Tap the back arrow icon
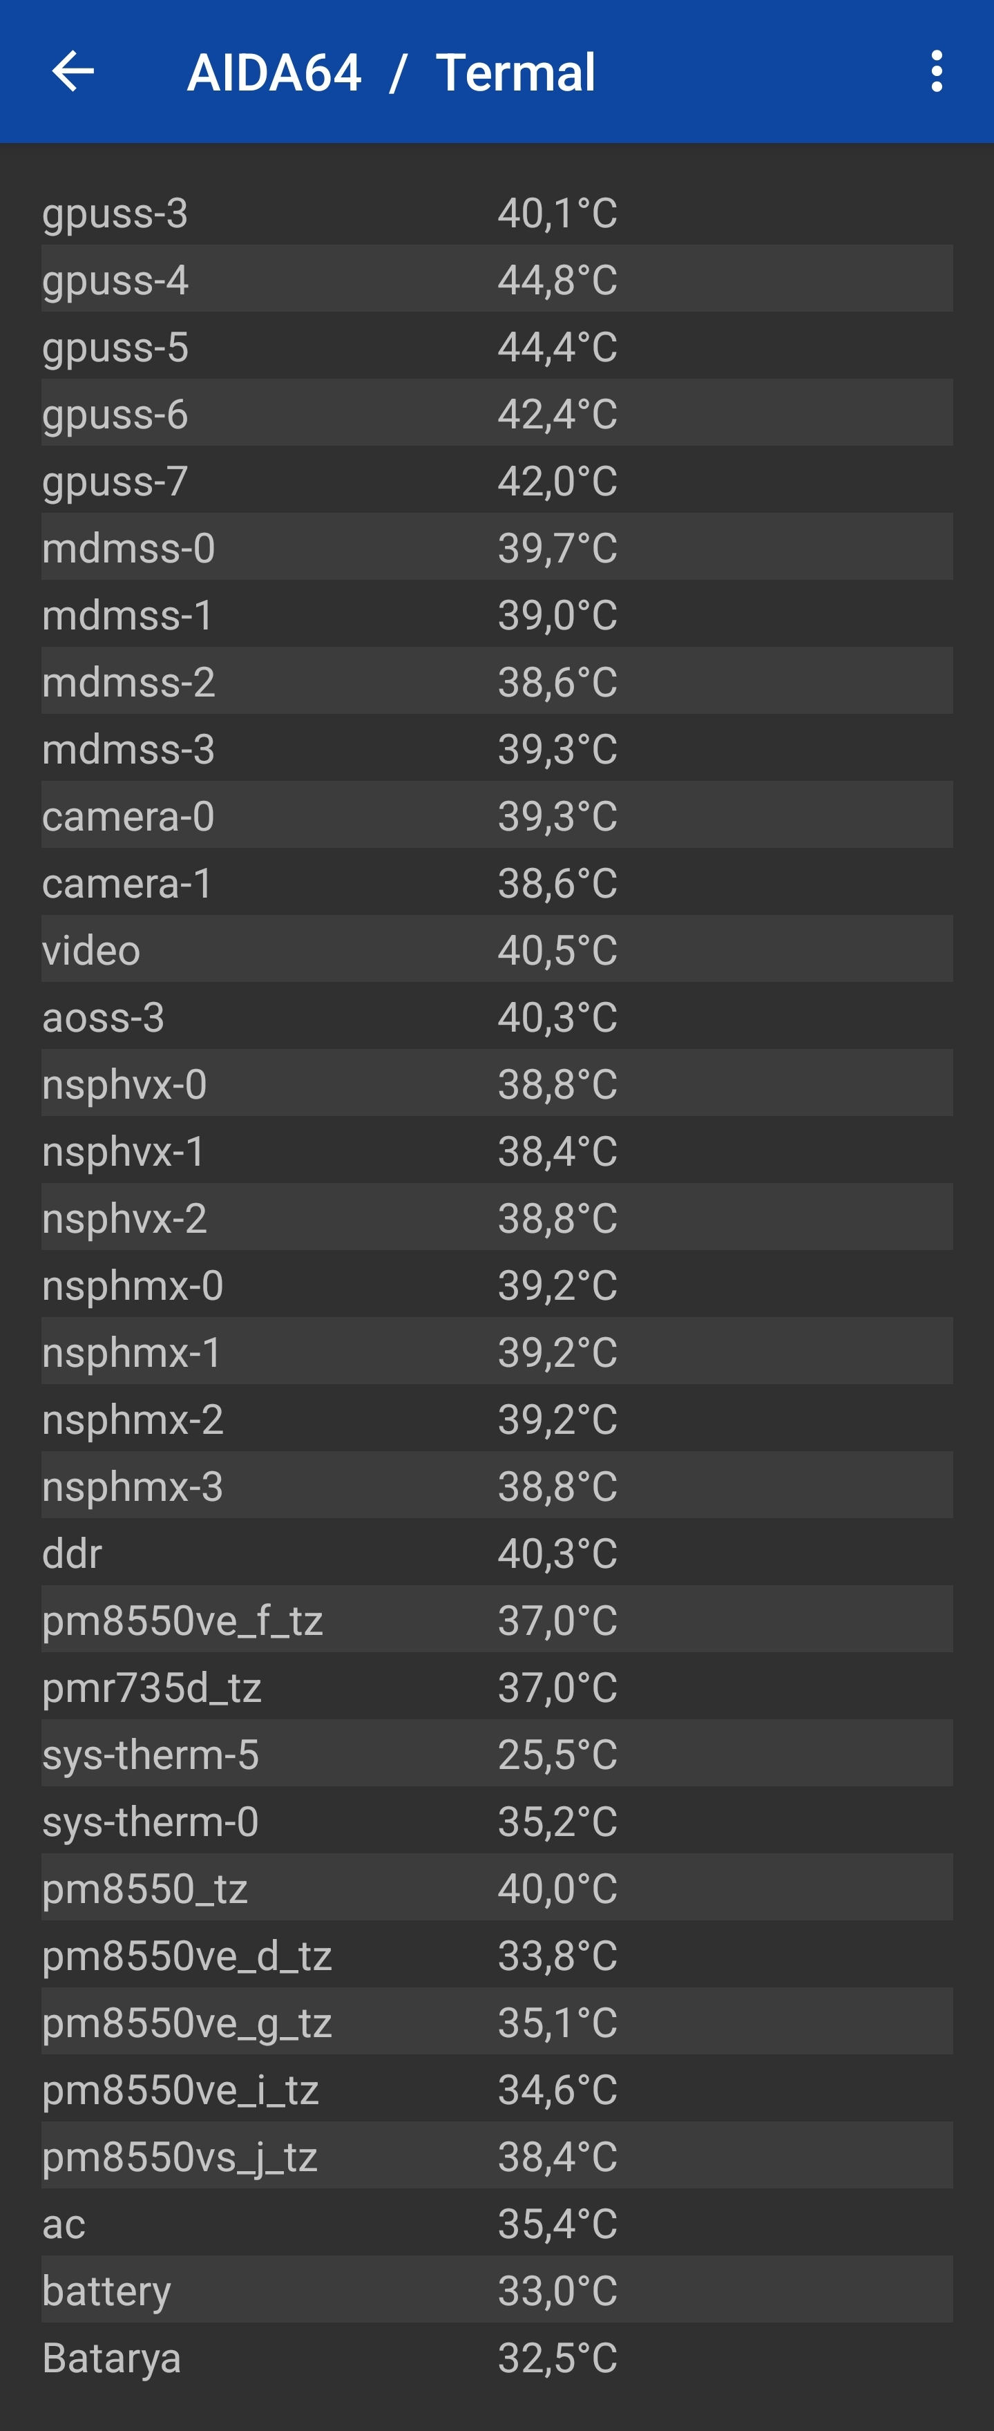Image resolution: width=994 pixels, height=2431 pixels. tap(73, 72)
